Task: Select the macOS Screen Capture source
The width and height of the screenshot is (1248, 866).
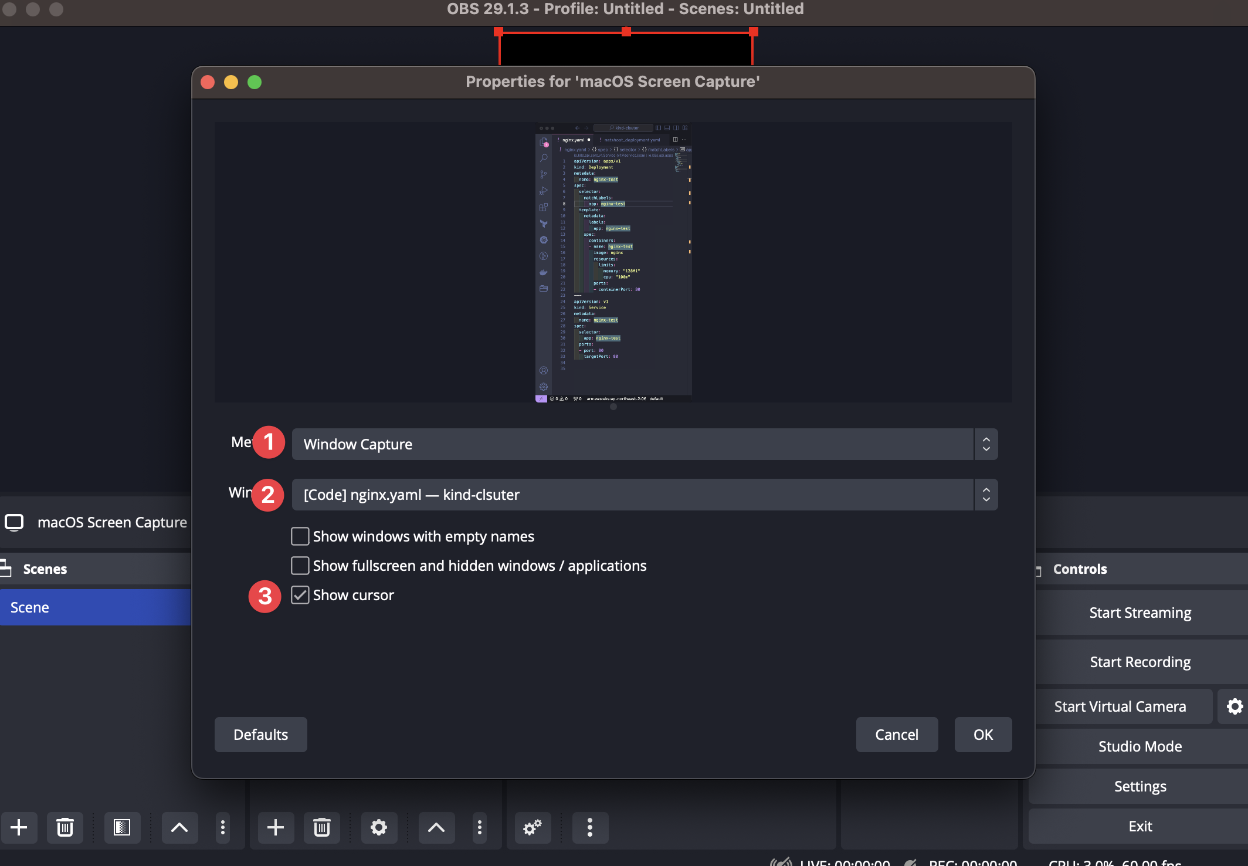Action: coord(111,522)
